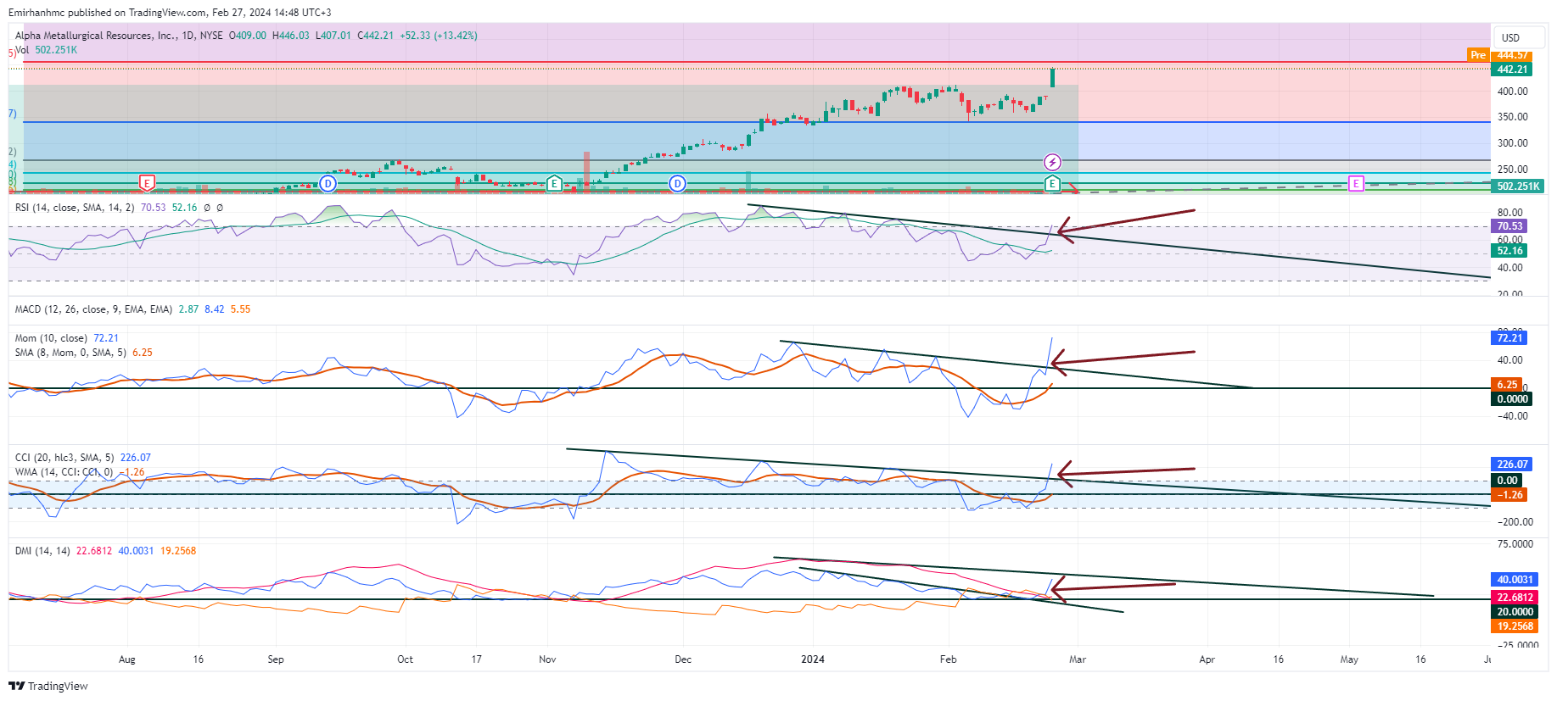This screenshot has height=701, width=1557.
Task: Click the Nov label on time axis
Action: pyautogui.click(x=547, y=659)
